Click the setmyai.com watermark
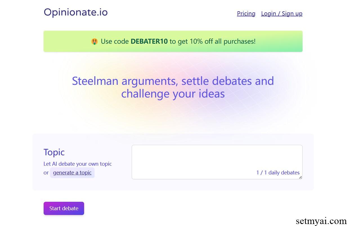The width and height of the screenshot is (347, 226). coord(321,221)
